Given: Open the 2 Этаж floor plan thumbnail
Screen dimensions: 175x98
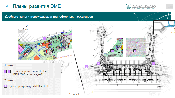Looking at the screenshot, I should [45, 41].
